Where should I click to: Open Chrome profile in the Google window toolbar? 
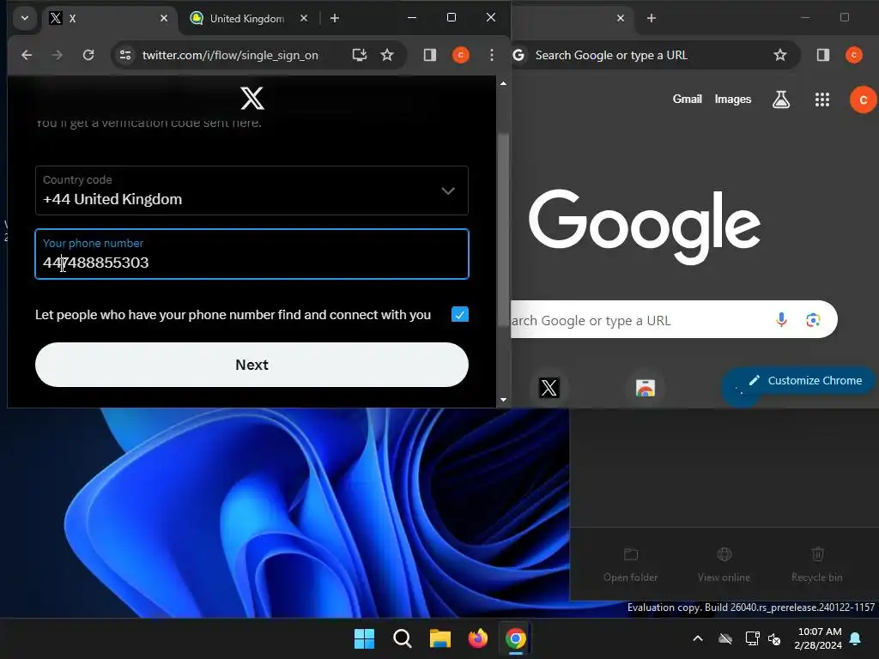click(854, 55)
